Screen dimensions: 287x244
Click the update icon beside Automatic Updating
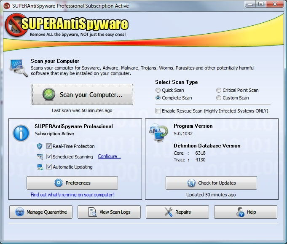tap(40, 167)
